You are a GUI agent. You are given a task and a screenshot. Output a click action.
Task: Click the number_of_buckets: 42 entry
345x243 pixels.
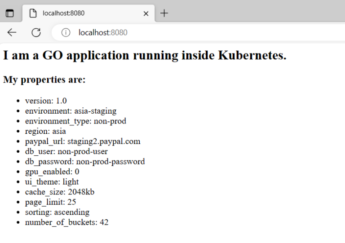tap(66, 222)
